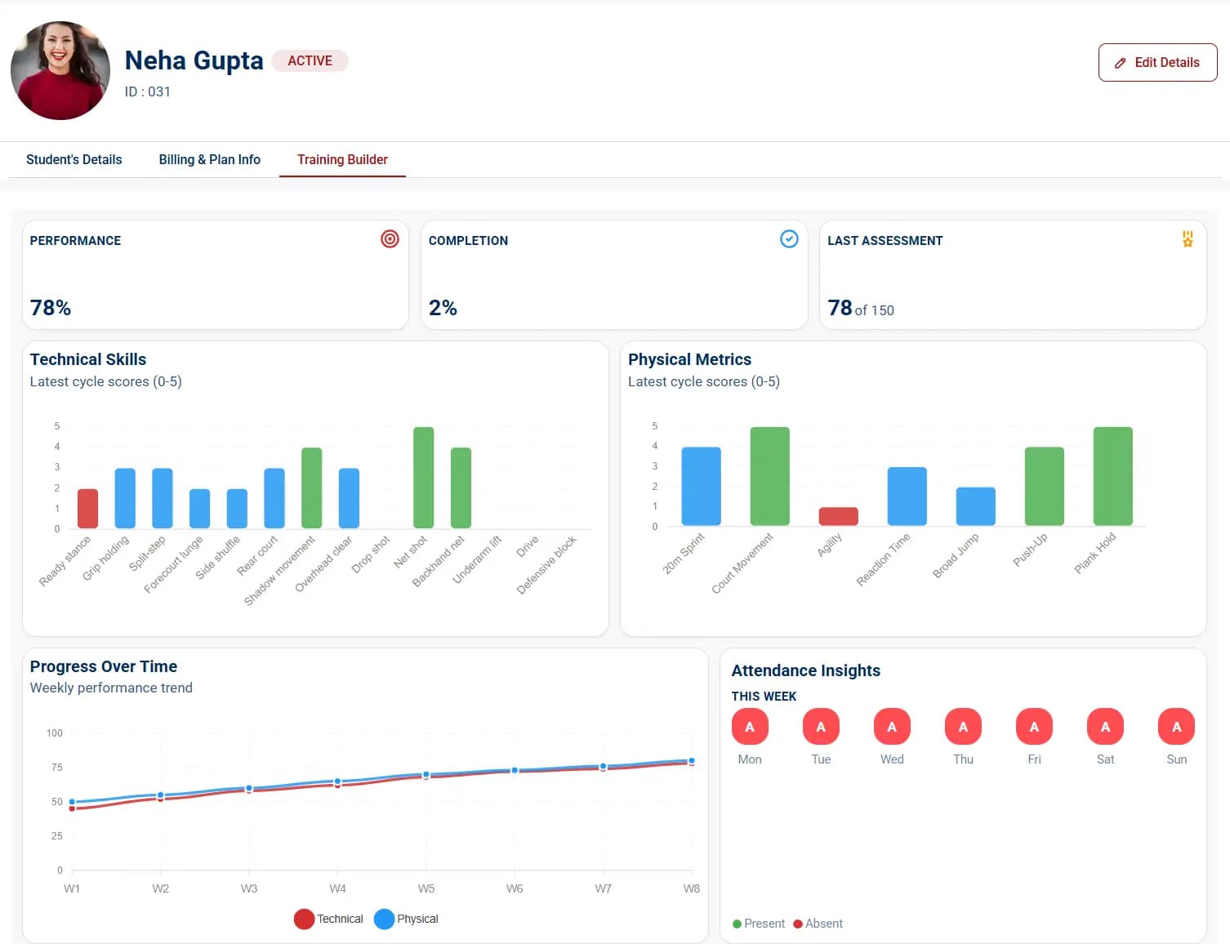
Task: Click the 2% completion value
Action: (x=443, y=308)
